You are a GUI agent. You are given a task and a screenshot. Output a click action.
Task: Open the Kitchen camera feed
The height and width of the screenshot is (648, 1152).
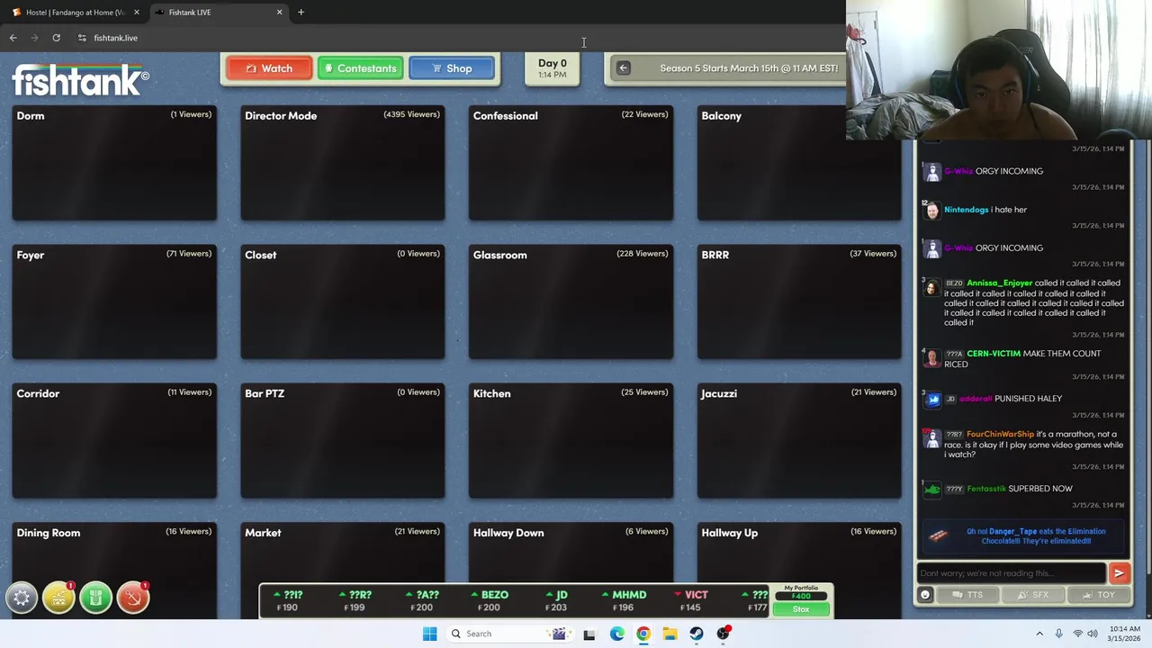571,441
